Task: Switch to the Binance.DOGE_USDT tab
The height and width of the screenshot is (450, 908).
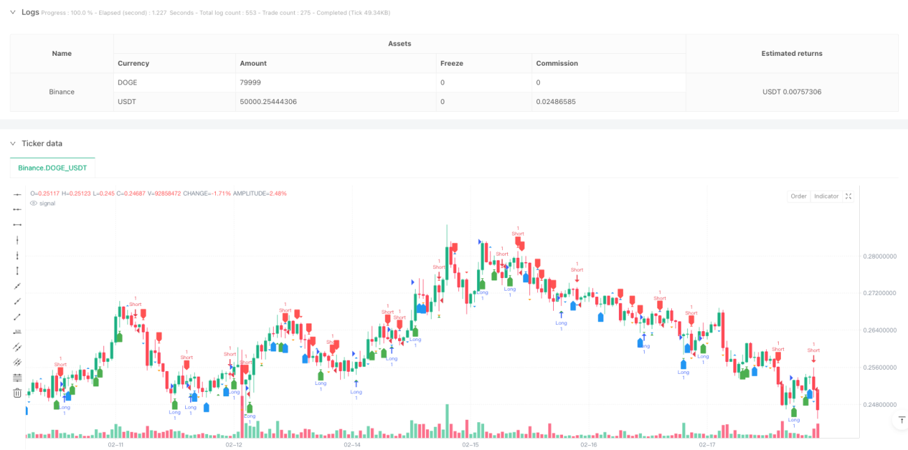Action: 52,168
